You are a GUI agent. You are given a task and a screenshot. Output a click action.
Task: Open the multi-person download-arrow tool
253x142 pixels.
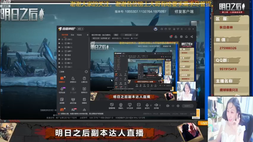click(x=73, y=90)
